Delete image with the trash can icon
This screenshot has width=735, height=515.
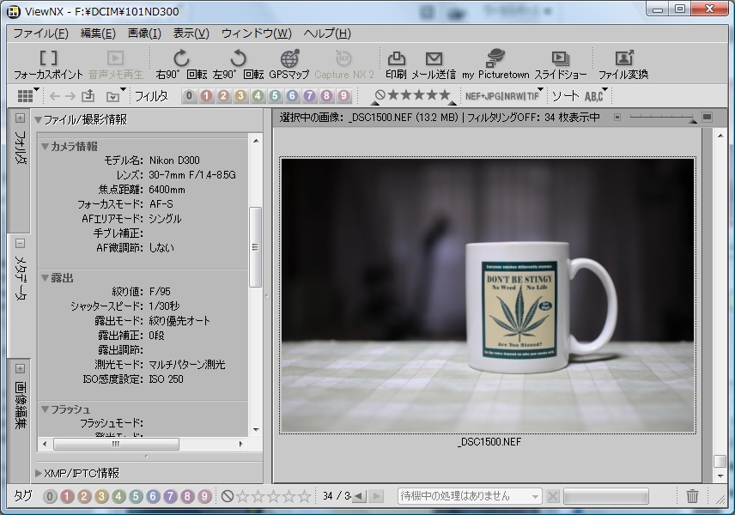pyautogui.click(x=692, y=496)
